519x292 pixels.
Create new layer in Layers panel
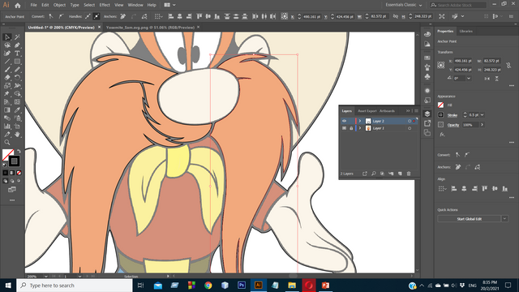400,174
